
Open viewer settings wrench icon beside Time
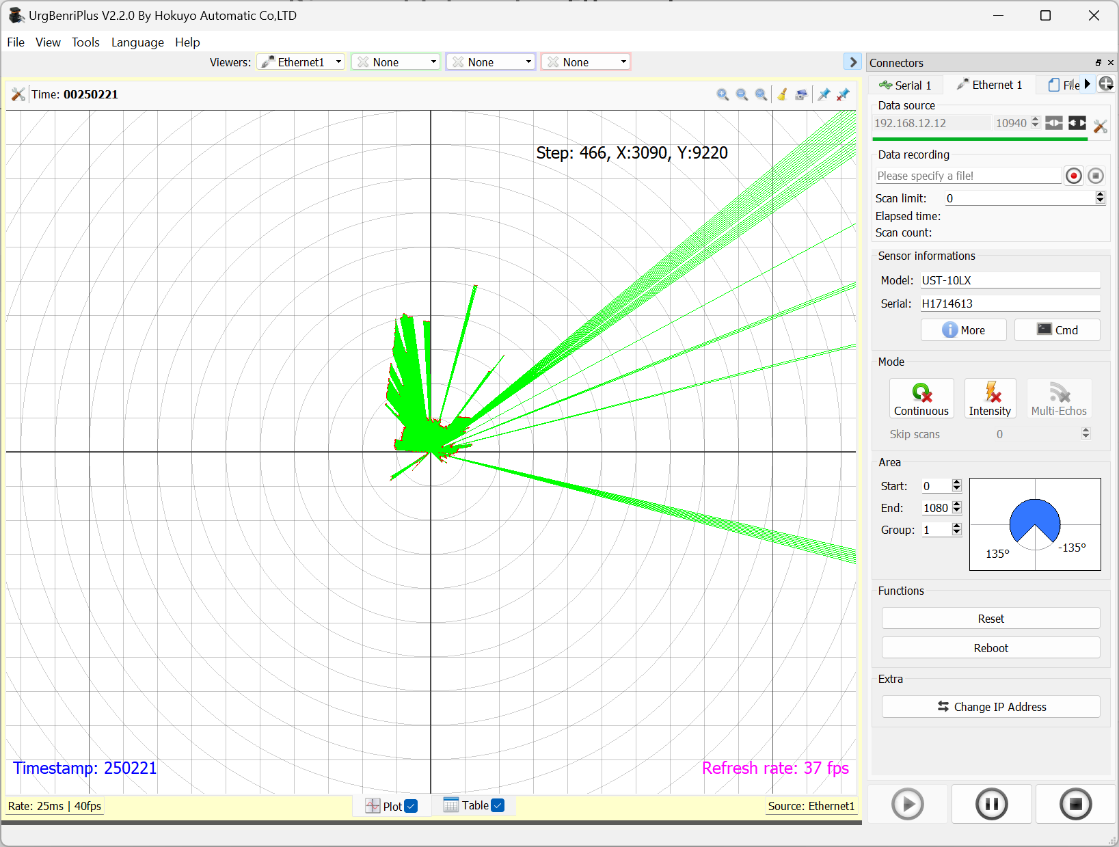(18, 95)
